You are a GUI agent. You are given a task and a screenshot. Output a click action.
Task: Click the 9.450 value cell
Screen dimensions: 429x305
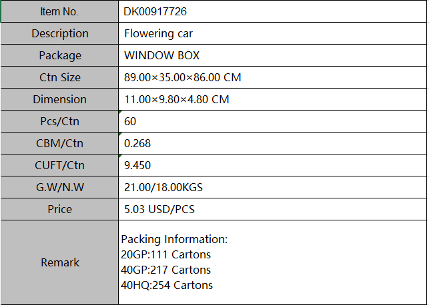tap(272, 165)
